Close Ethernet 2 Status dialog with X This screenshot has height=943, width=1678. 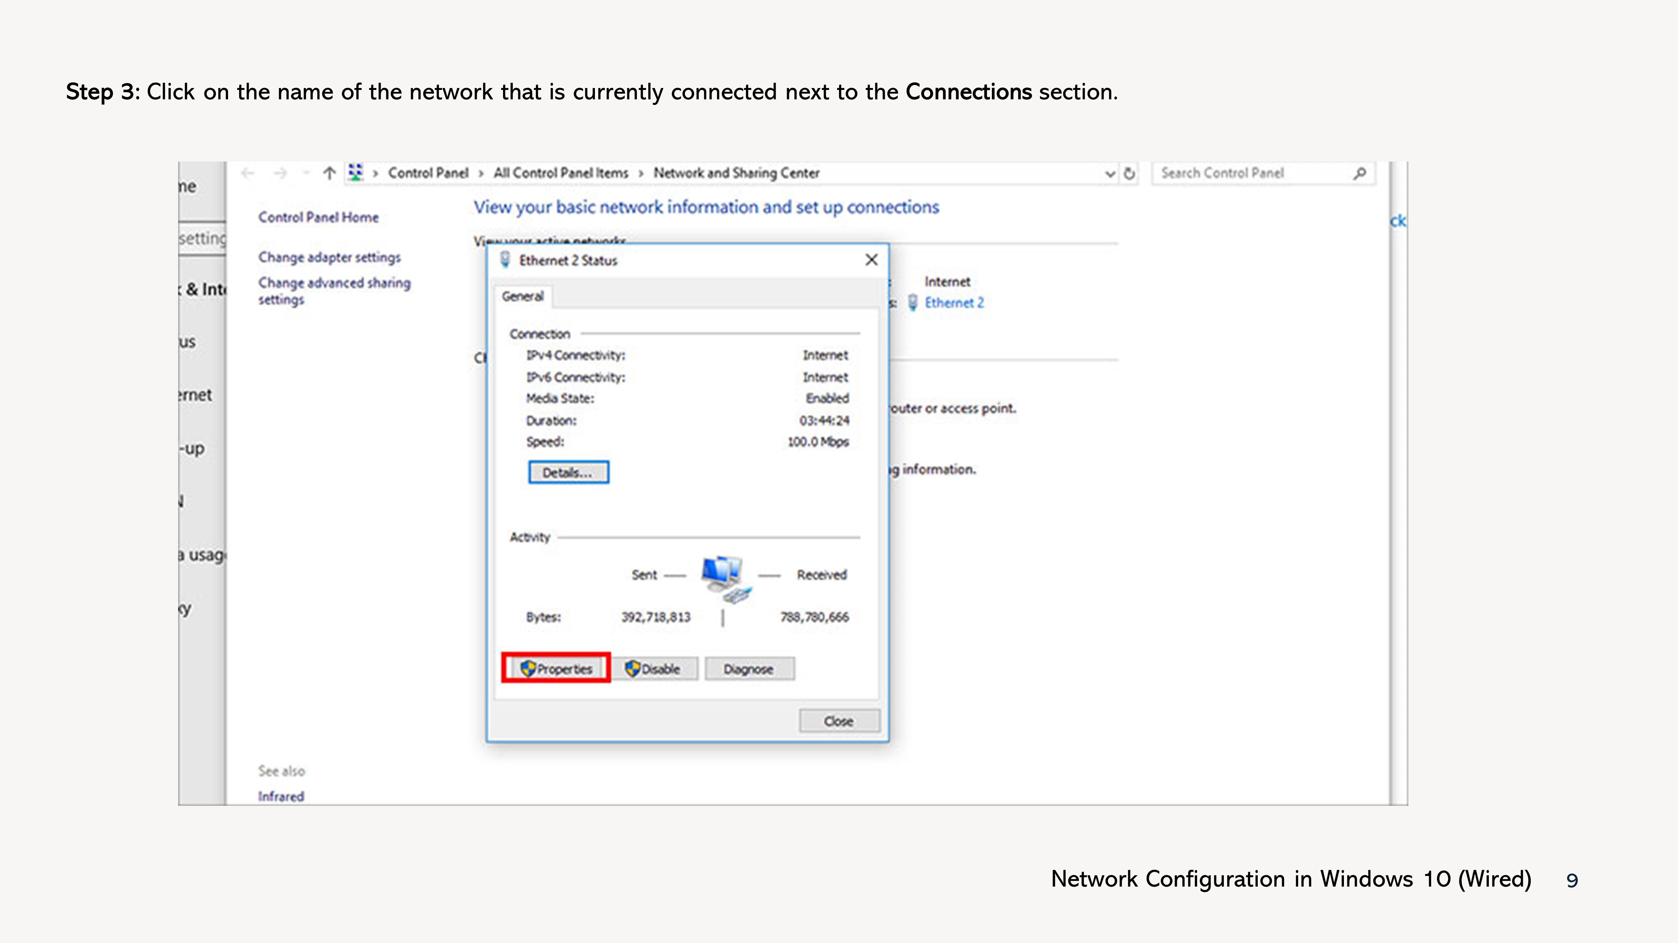tap(871, 260)
